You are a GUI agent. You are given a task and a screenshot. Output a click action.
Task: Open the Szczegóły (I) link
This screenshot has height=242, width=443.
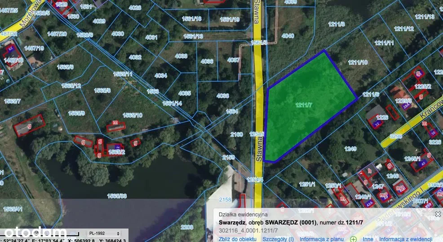(278, 239)
